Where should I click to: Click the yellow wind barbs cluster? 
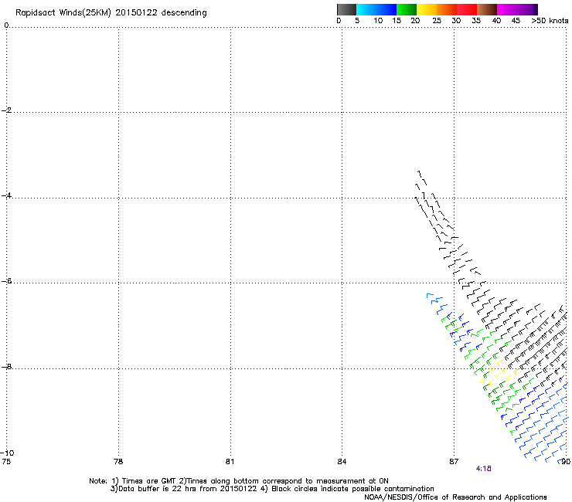[498, 372]
